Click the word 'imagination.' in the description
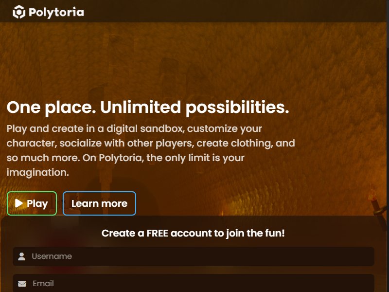 click(38, 173)
